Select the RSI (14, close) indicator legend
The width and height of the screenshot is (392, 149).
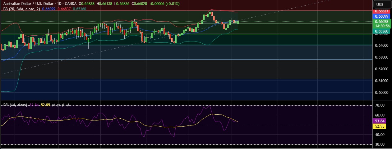(x=15, y=105)
